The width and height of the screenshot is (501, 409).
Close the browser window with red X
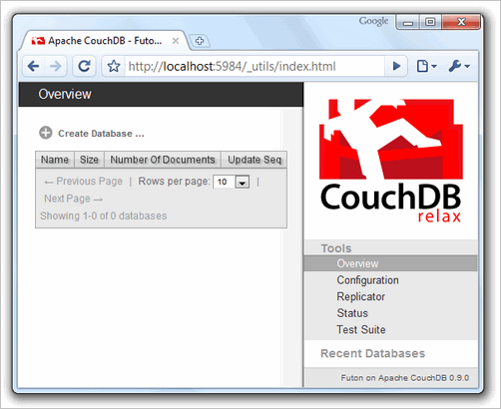pyautogui.click(x=461, y=22)
